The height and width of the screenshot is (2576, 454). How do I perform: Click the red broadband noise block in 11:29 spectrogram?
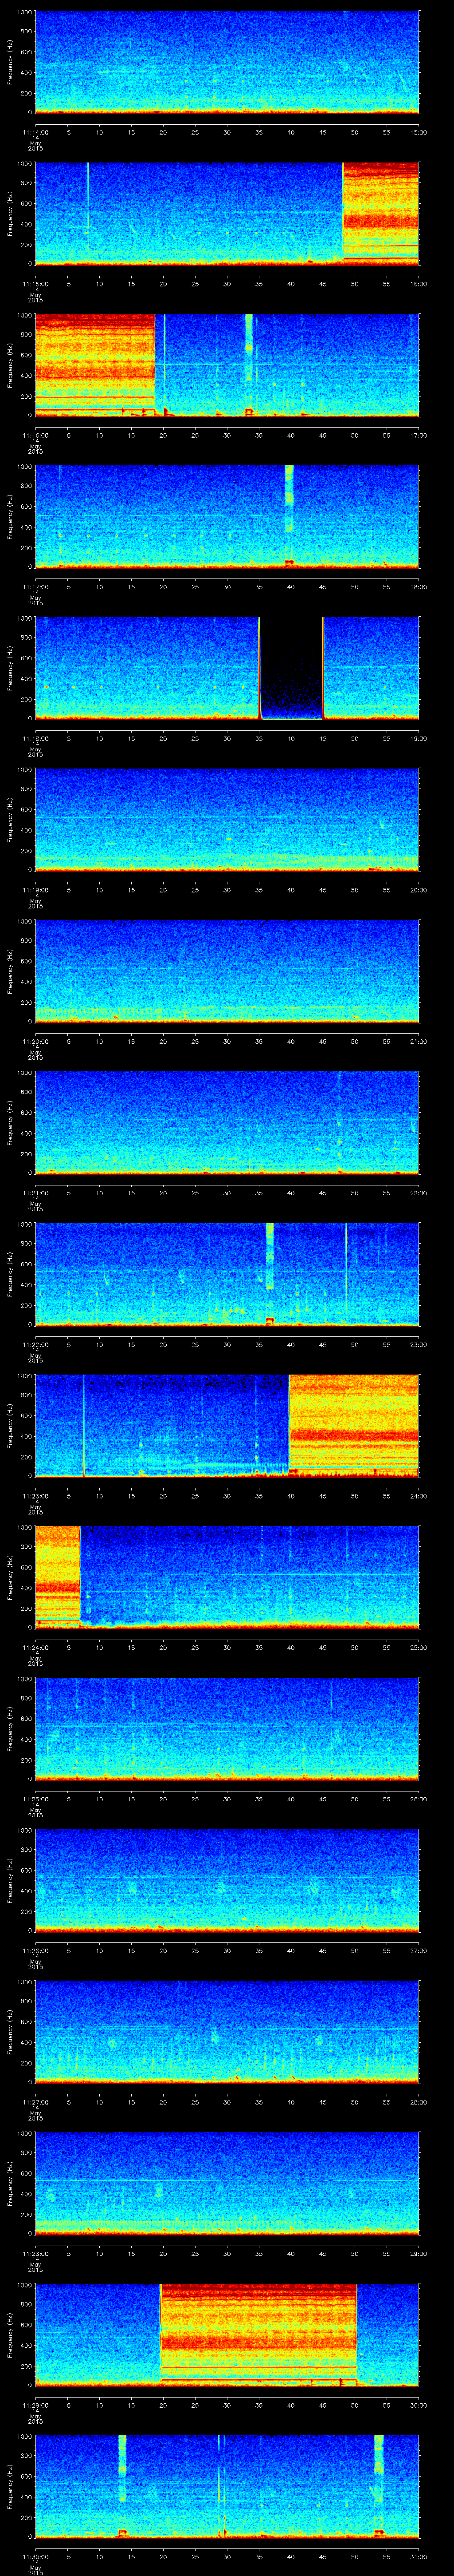pos(258,2335)
